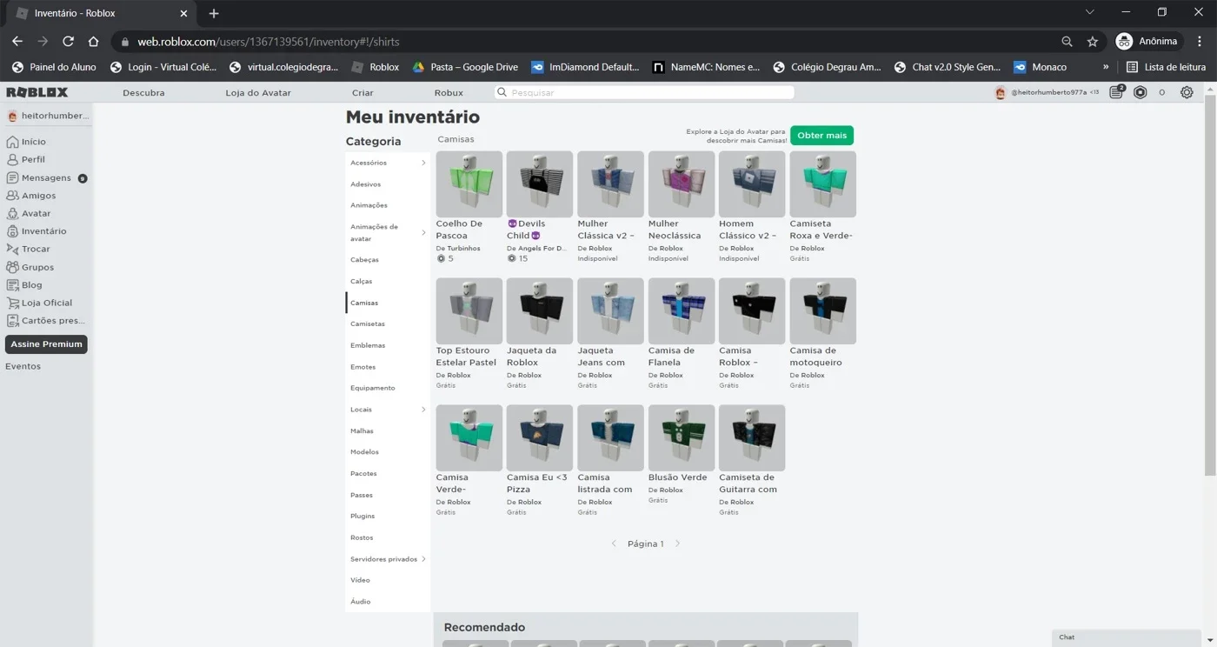Go back in browser history
The height and width of the screenshot is (647, 1217).
(17, 41)
